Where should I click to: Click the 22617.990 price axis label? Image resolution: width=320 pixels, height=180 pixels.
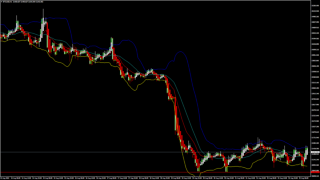tap(315, 104)
